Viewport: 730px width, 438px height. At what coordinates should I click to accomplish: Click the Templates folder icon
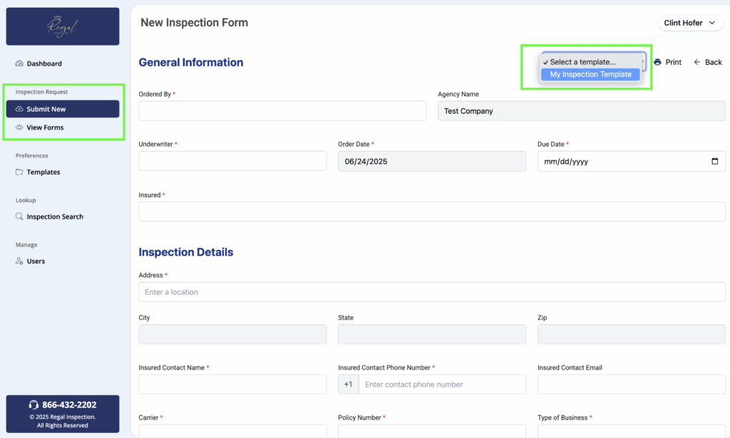pos(19,172)
